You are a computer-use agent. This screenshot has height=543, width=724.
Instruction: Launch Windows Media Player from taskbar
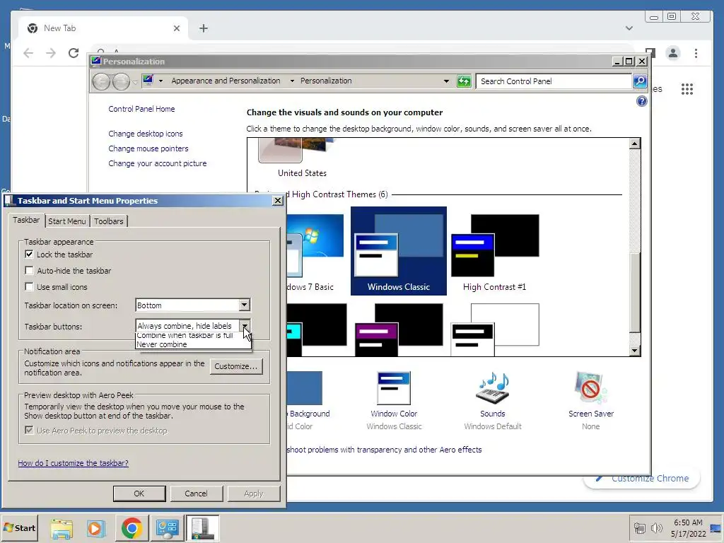[x=96, y=528]
